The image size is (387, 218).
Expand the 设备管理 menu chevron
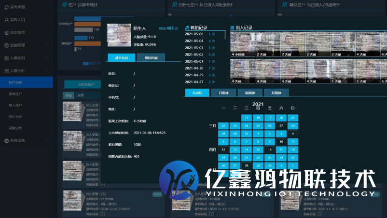coord(47,44)
